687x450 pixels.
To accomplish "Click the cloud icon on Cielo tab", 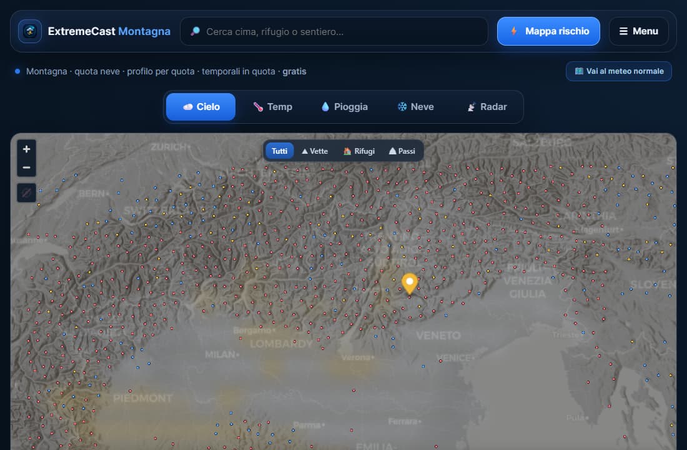I will pos(188,107).
